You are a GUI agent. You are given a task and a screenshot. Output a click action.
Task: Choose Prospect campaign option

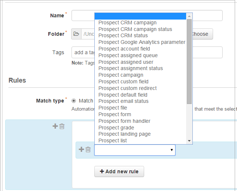(140, 75)
